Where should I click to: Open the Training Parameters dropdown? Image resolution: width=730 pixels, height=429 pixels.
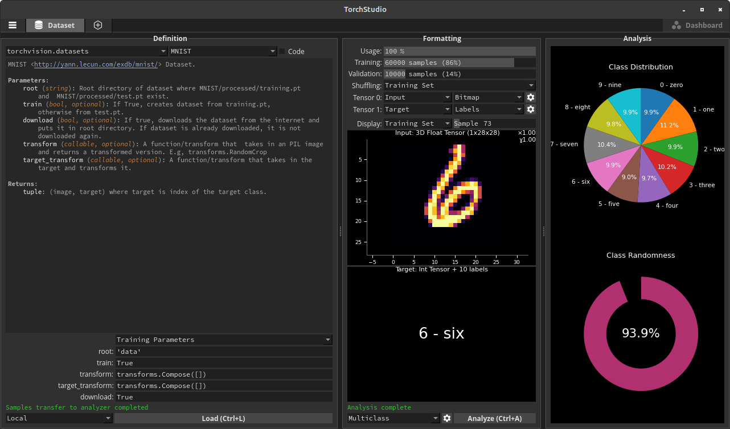tap(224, 340)
